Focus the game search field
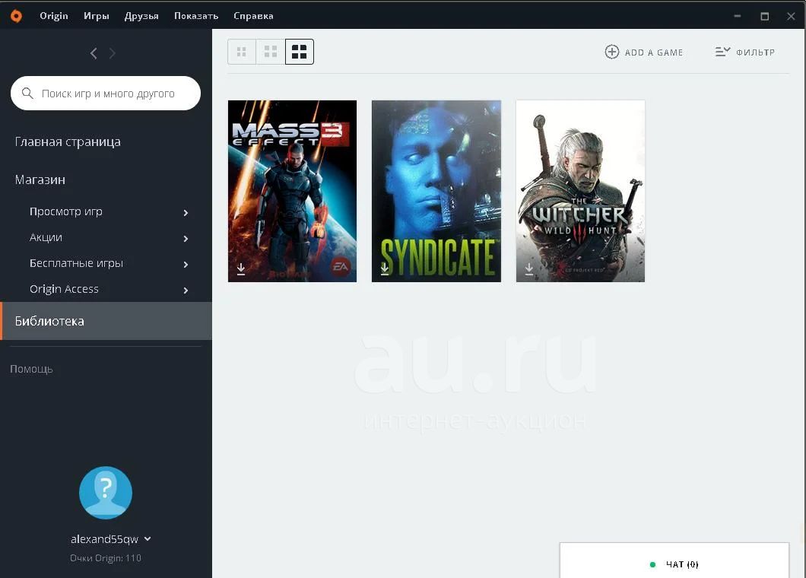Screen dimensions: 806x578 [x=106, y=93]
